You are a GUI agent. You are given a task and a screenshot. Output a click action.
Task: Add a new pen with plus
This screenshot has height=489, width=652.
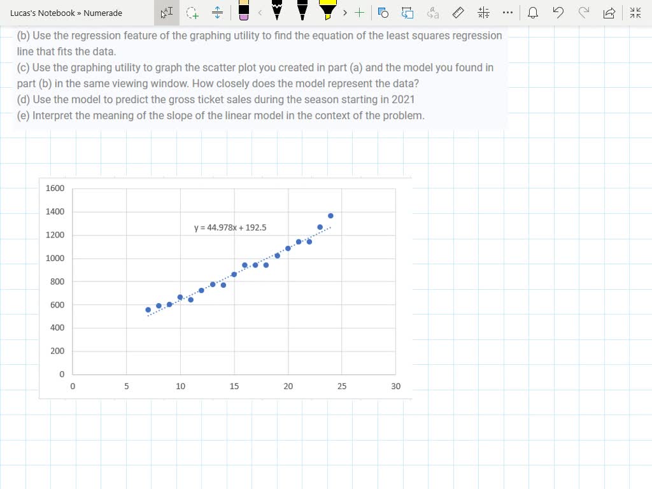point(359,13)
